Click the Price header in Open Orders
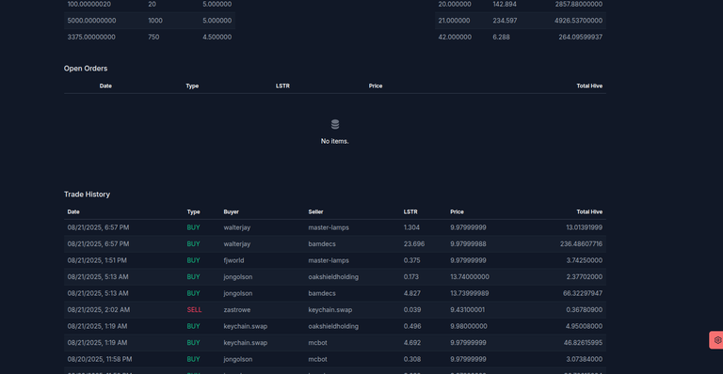 coord(376,86)
